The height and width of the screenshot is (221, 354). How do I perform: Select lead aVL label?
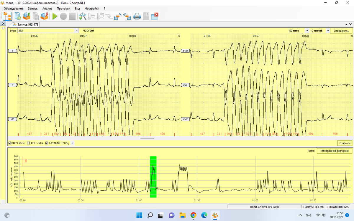185,85
